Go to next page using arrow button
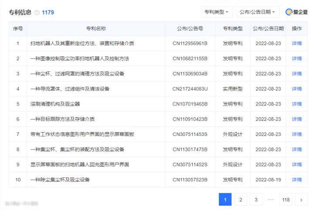Screen dimensions: 314x211 301,200
